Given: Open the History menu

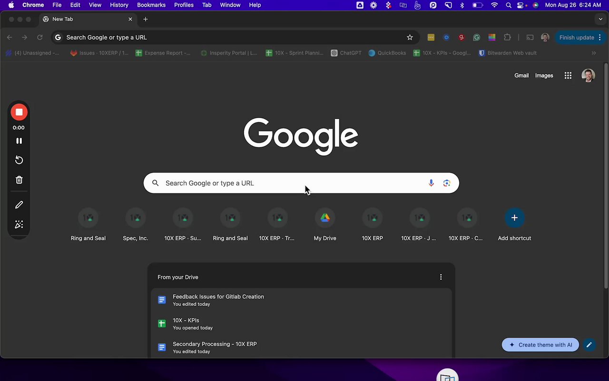Looking at the screenshot, I should 119,5.
